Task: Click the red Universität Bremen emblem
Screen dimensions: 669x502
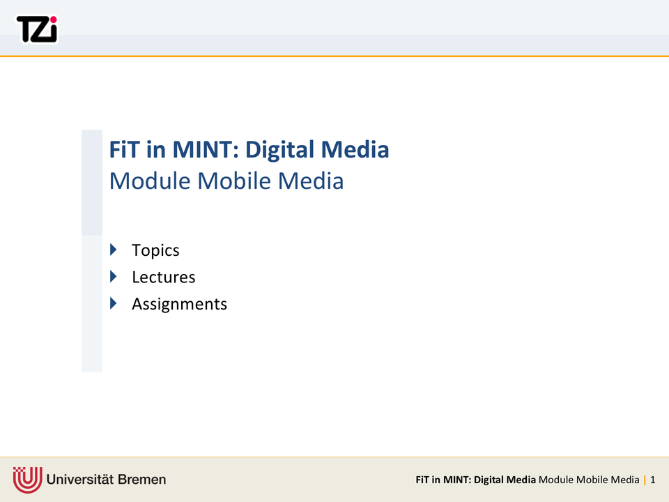Action: coord(27,480)
